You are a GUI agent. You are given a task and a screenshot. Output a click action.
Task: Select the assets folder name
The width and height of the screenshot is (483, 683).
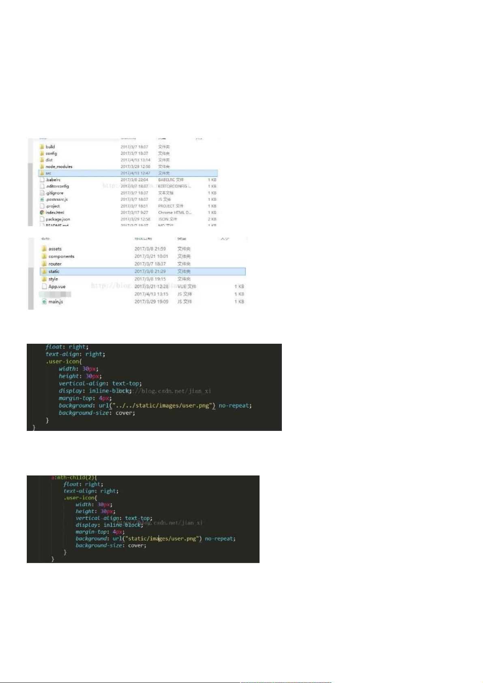tap(55, 249)
